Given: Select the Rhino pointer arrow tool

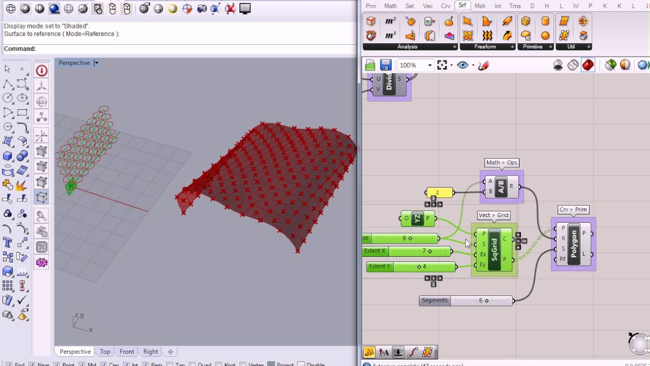Looking at the screenshot, I should point(8,69).
